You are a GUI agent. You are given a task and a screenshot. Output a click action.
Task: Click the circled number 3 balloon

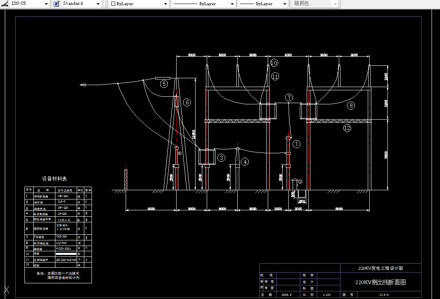[221, 158]
